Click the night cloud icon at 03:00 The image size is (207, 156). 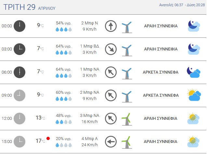click(194, 49)
